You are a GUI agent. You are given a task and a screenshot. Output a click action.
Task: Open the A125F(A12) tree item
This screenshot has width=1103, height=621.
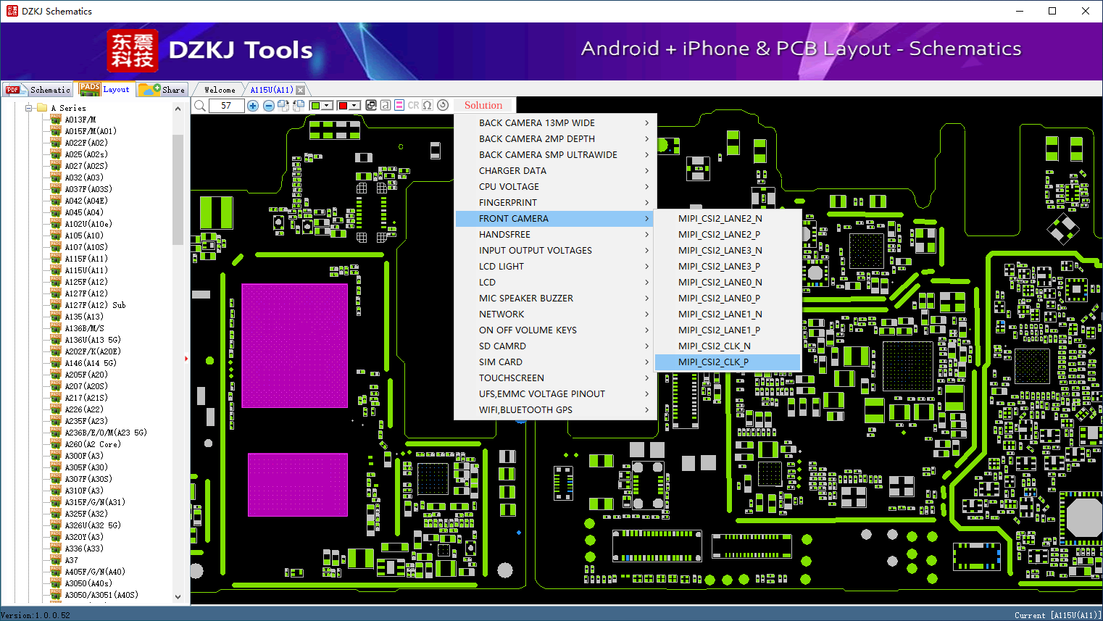tap(86, 282)
